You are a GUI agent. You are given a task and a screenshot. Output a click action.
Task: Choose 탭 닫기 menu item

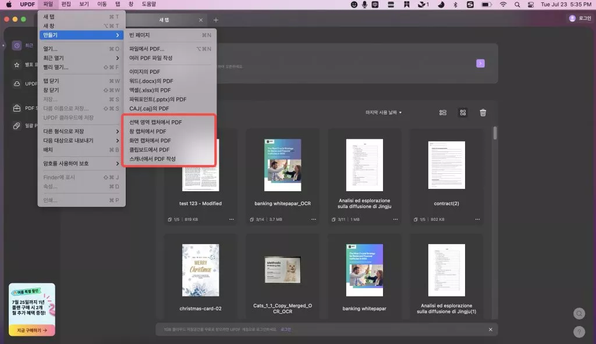(x=81, y=81)
